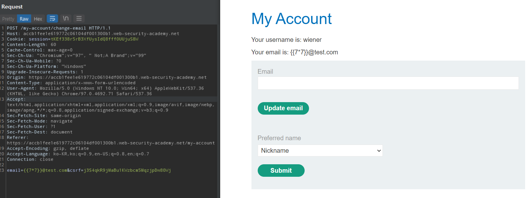532x198 pixels.
Task: Click inside the Email input field
Action: pos(388,83)
